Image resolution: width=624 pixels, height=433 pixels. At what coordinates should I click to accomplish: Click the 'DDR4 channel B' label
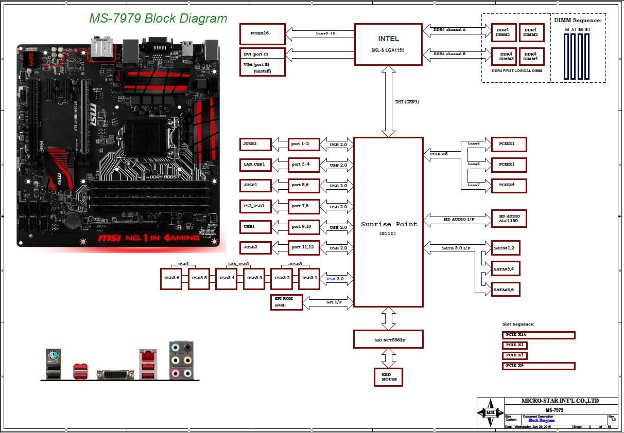point(449,53)
